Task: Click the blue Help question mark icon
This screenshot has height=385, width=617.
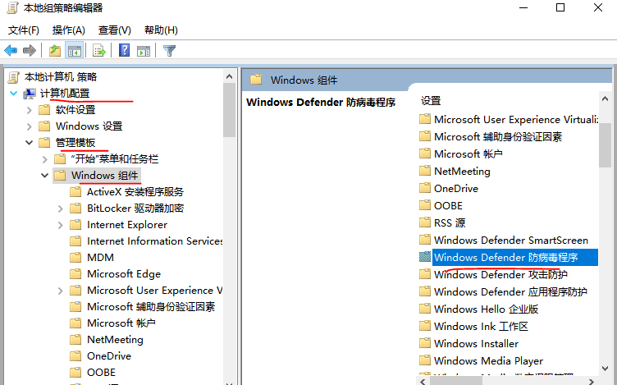Action: coord(124,50)
